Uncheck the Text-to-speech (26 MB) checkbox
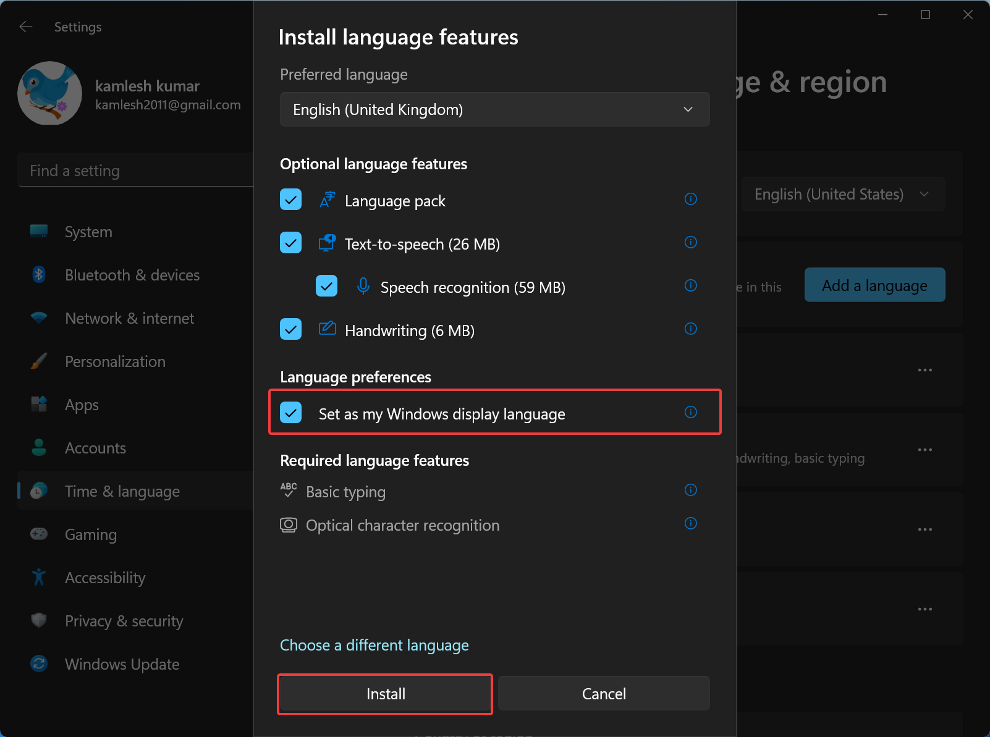 (291, 243)
